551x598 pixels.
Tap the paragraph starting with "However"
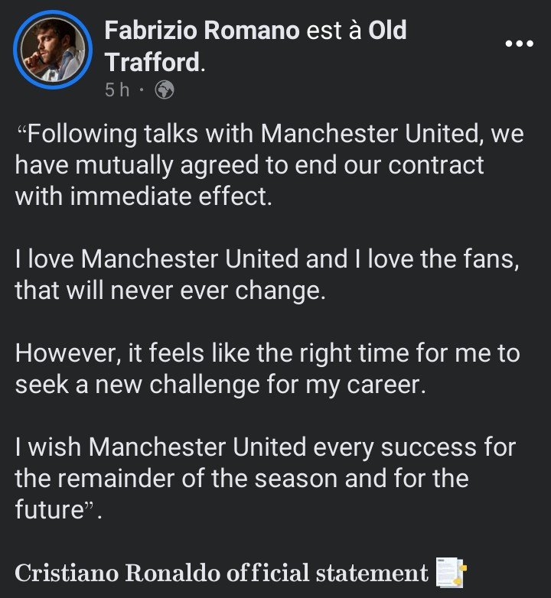[x=268, y=369]
